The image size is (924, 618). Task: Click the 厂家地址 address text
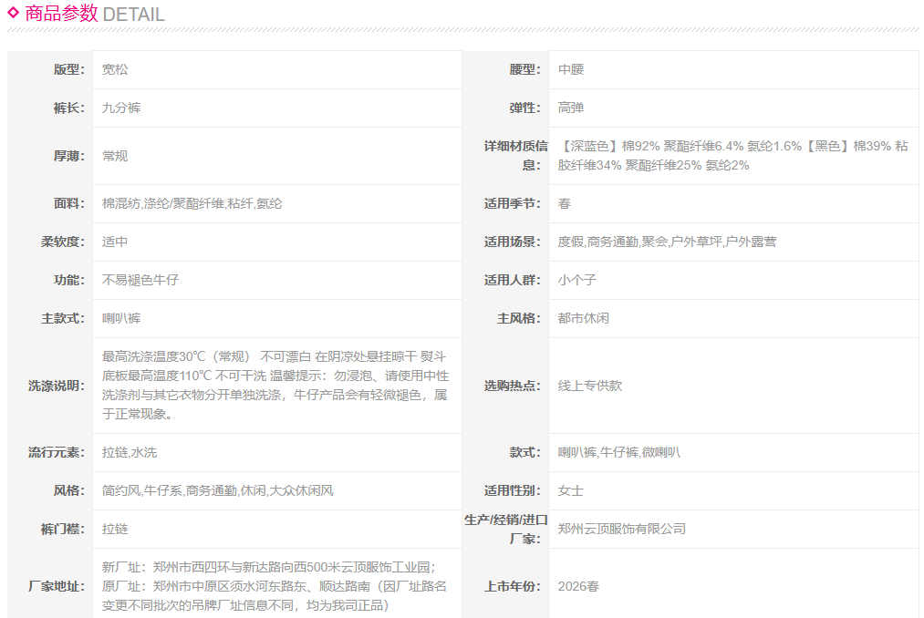click(275, 586)
